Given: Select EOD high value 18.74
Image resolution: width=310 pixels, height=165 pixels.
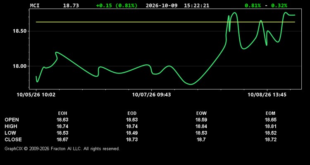Looking at the screenshot, I should click(132, 126).
